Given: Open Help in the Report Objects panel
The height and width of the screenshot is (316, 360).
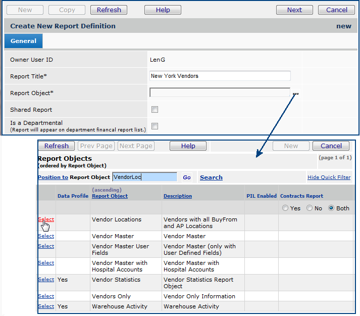Looking at the screenshot, I should click(x=188, y=146).
